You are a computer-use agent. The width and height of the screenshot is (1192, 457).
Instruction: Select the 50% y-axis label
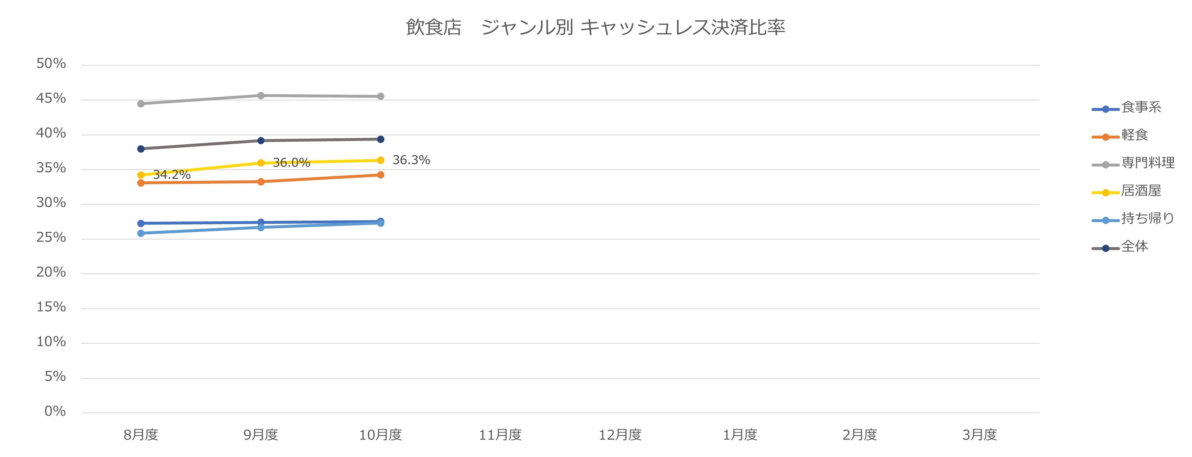[x=51, y=64]
